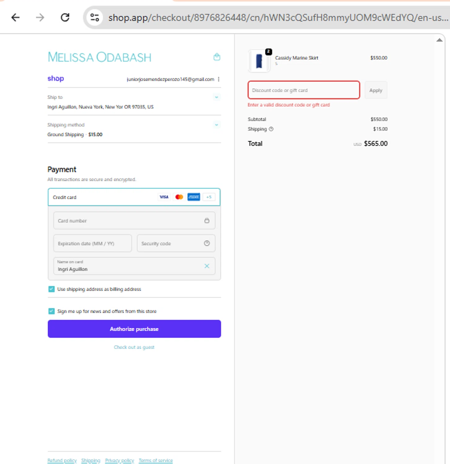The image size is (450, 464).
Task: Choose Check out as guest link
Action: coord(134,347)
